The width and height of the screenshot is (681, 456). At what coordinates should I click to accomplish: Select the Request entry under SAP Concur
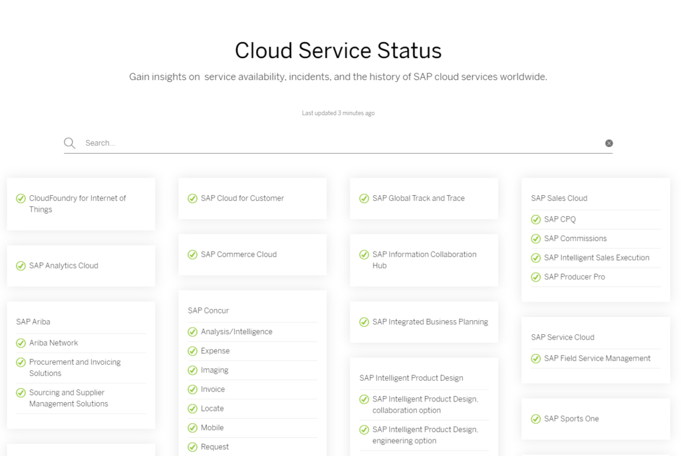(x=215, y=447)
